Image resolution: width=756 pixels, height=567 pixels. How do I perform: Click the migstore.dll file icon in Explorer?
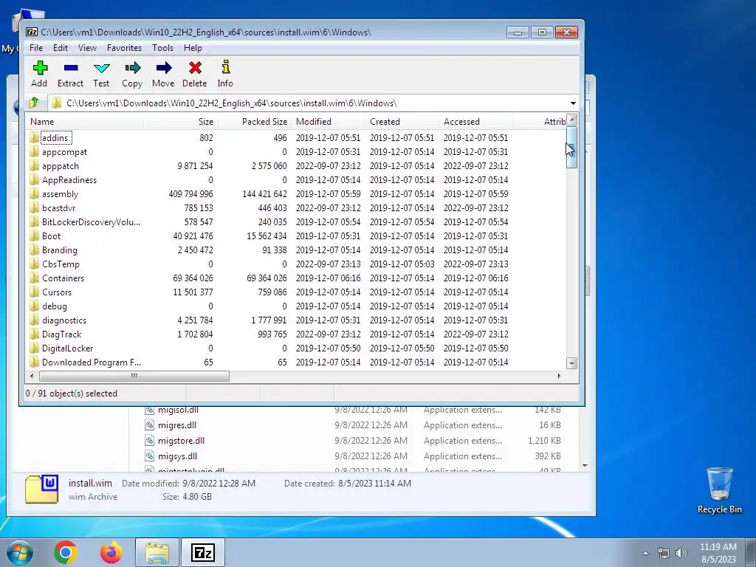pyautogui.click(x=149, y=441)
